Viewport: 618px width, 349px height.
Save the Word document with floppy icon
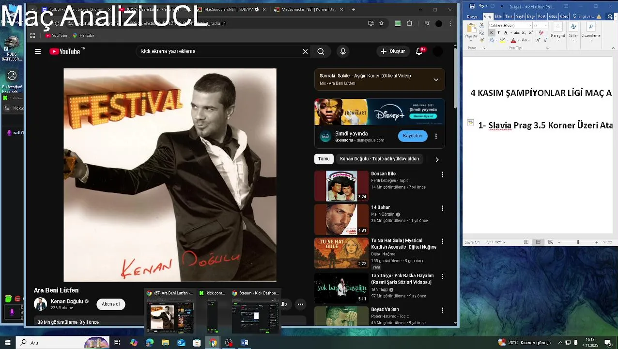tap(472, 6)
